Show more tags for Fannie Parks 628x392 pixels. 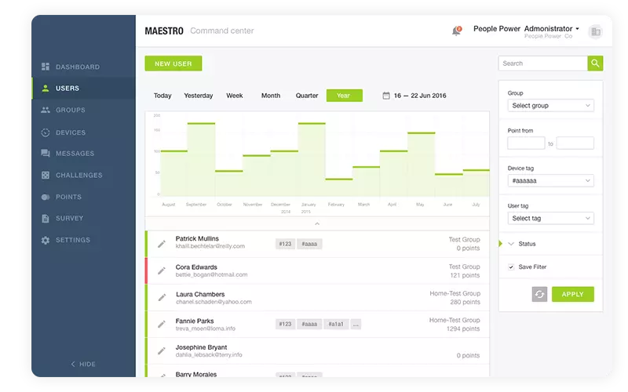[356, 324]
